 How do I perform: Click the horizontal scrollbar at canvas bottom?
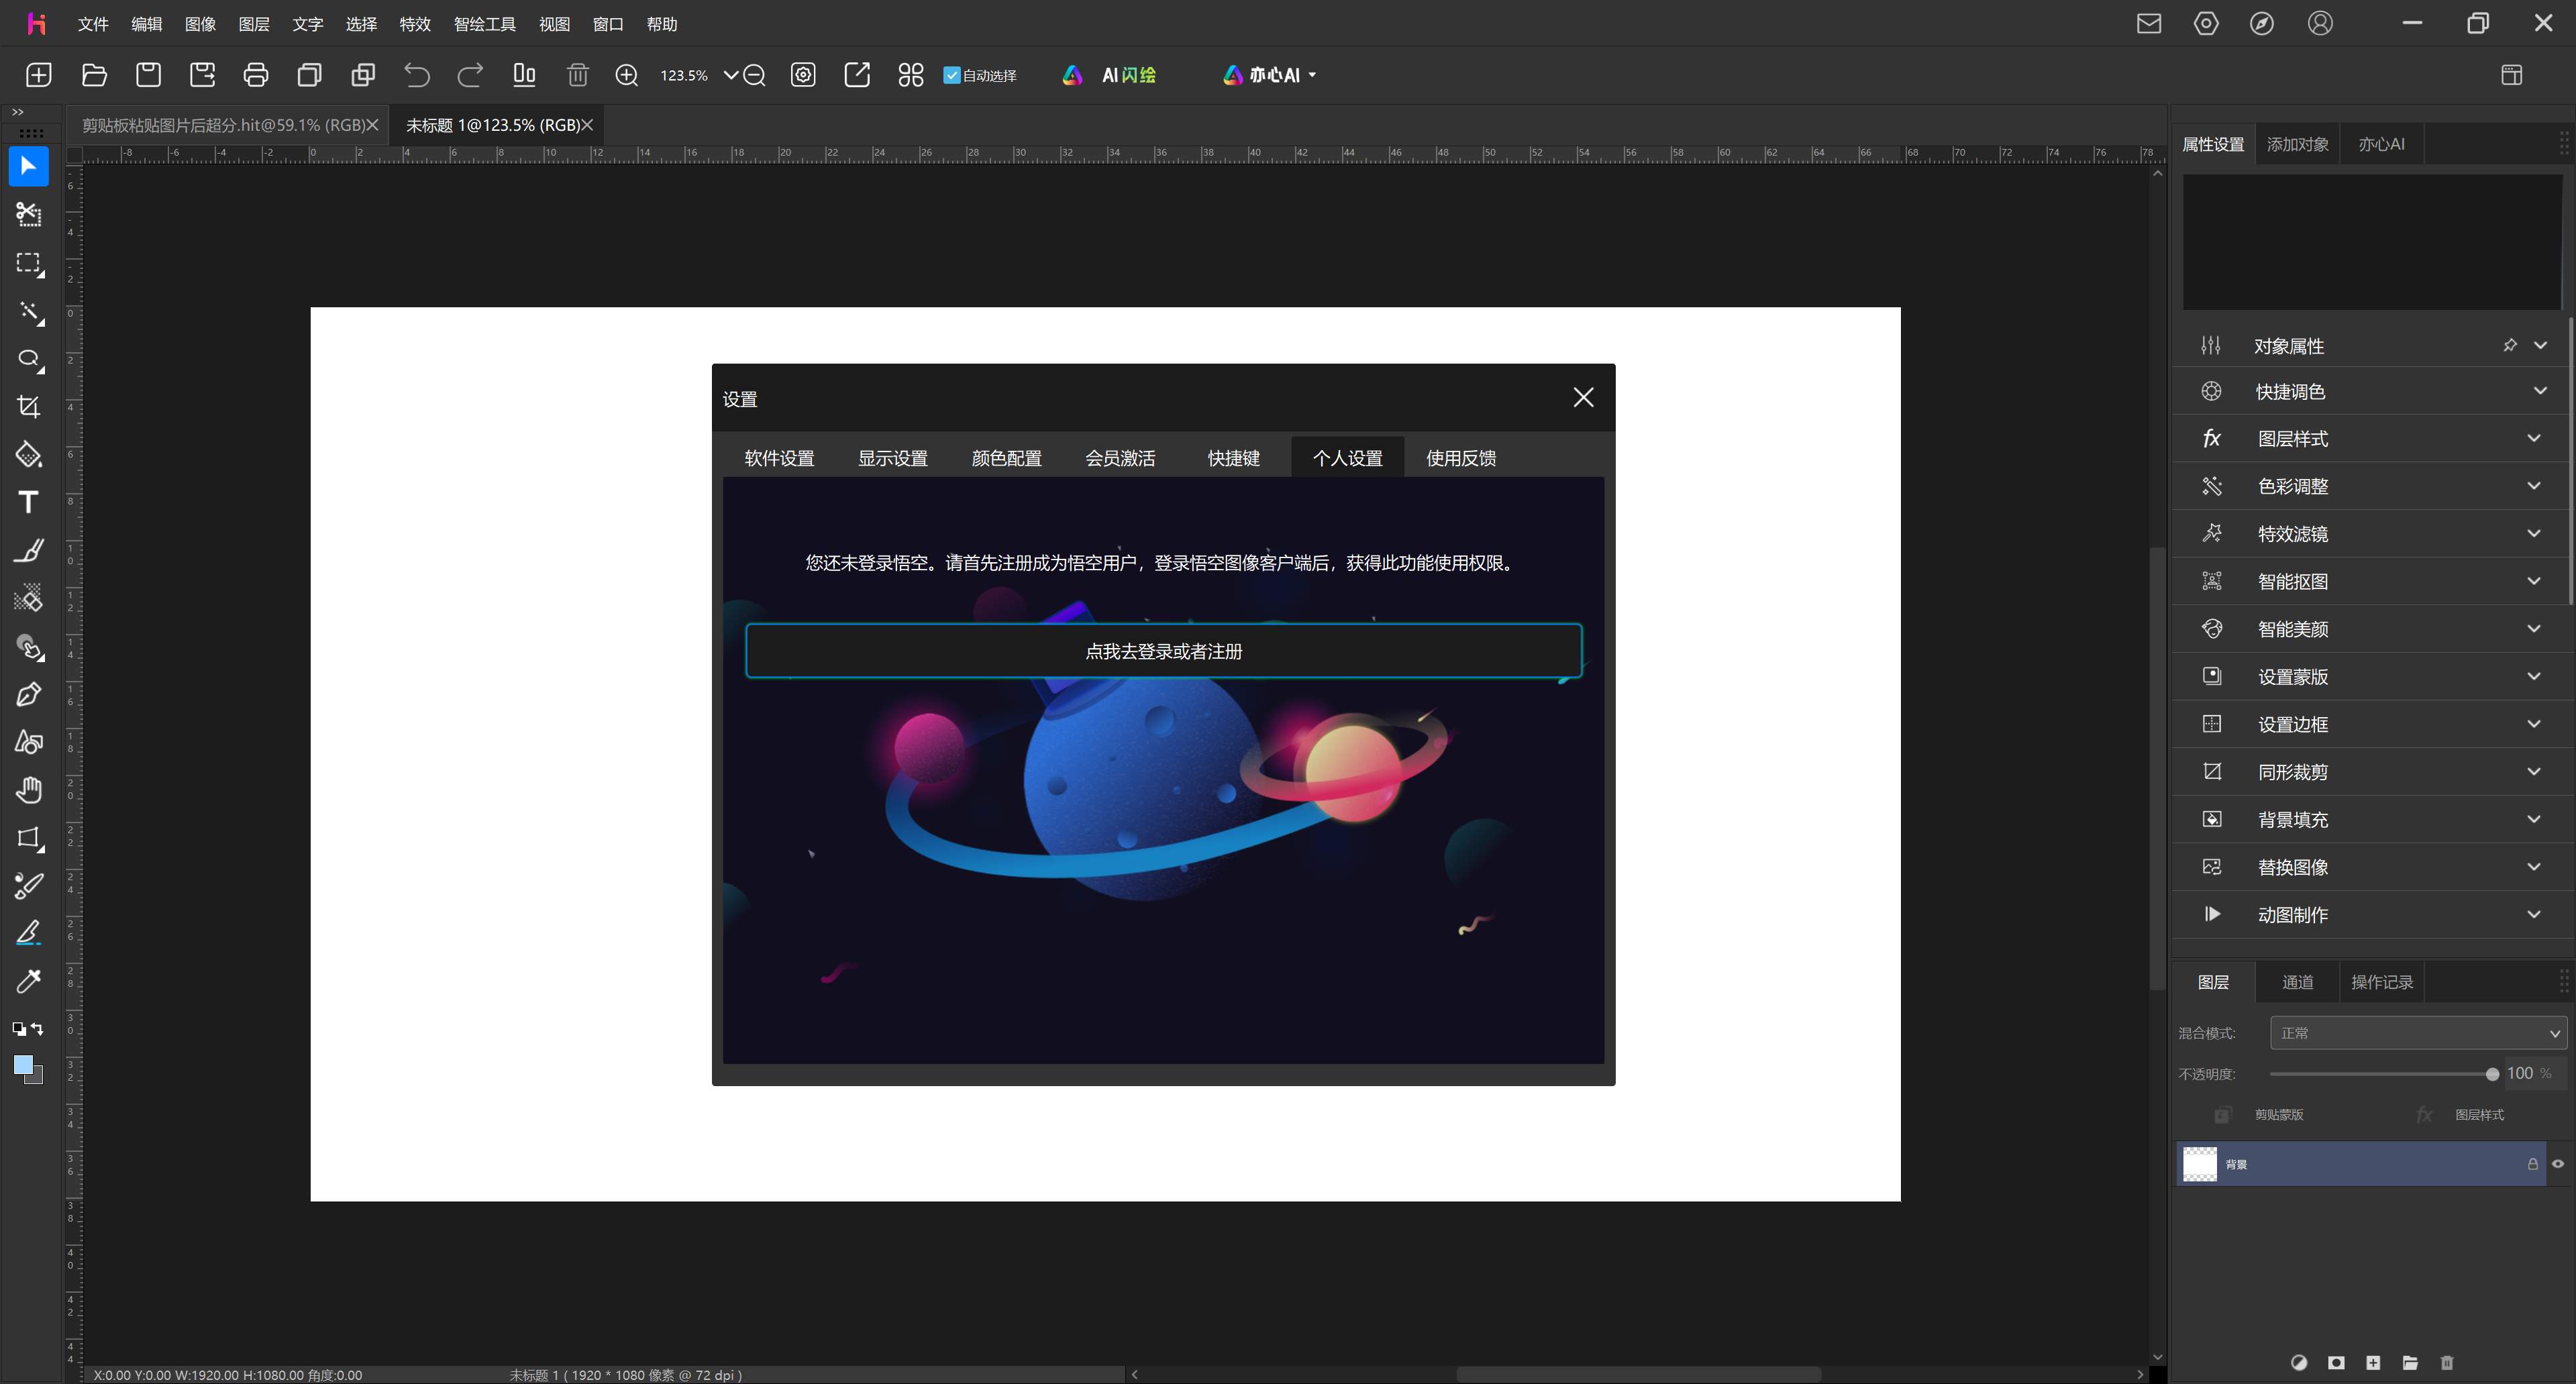[x=1638, y=1374]
